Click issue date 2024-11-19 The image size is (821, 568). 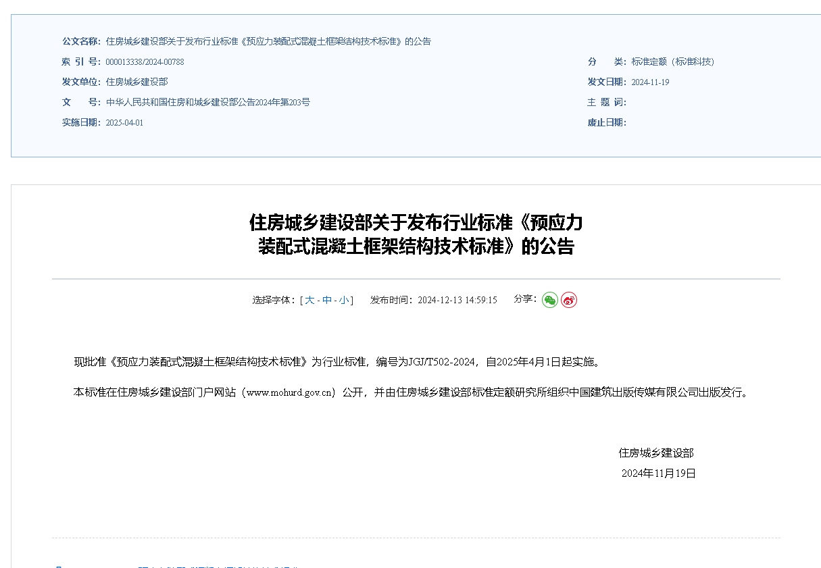(650, 82)
